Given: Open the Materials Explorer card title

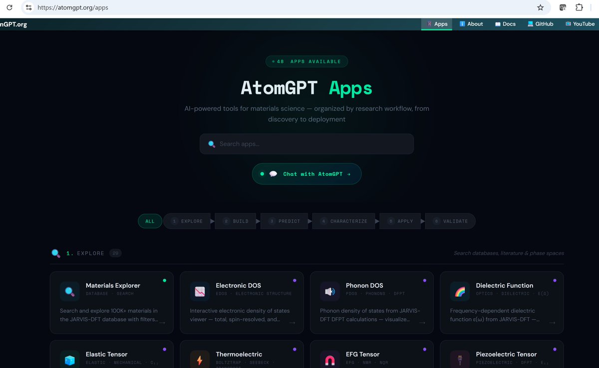Looking at the screenshot, I should tap(113, 286).
